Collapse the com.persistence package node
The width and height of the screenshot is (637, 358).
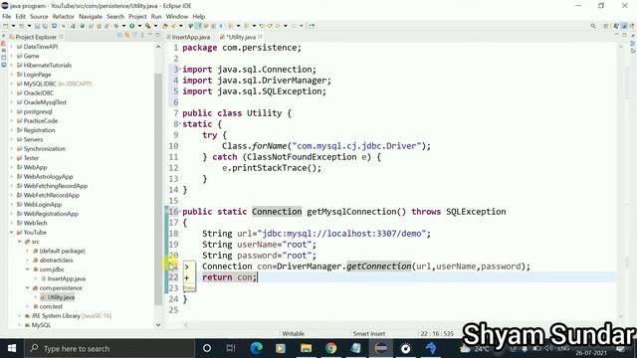click(28, 287)
